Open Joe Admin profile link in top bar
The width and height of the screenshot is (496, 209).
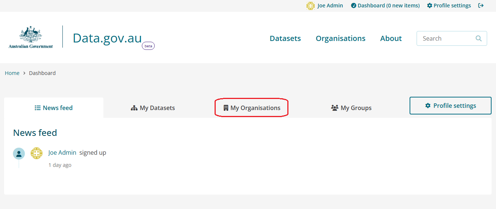tap(330, 6)
